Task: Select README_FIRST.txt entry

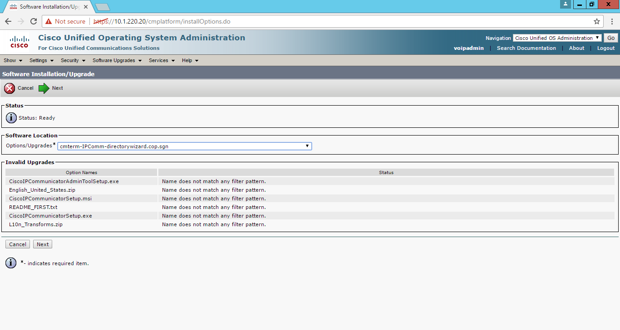Action: click(x=33, y=207)
